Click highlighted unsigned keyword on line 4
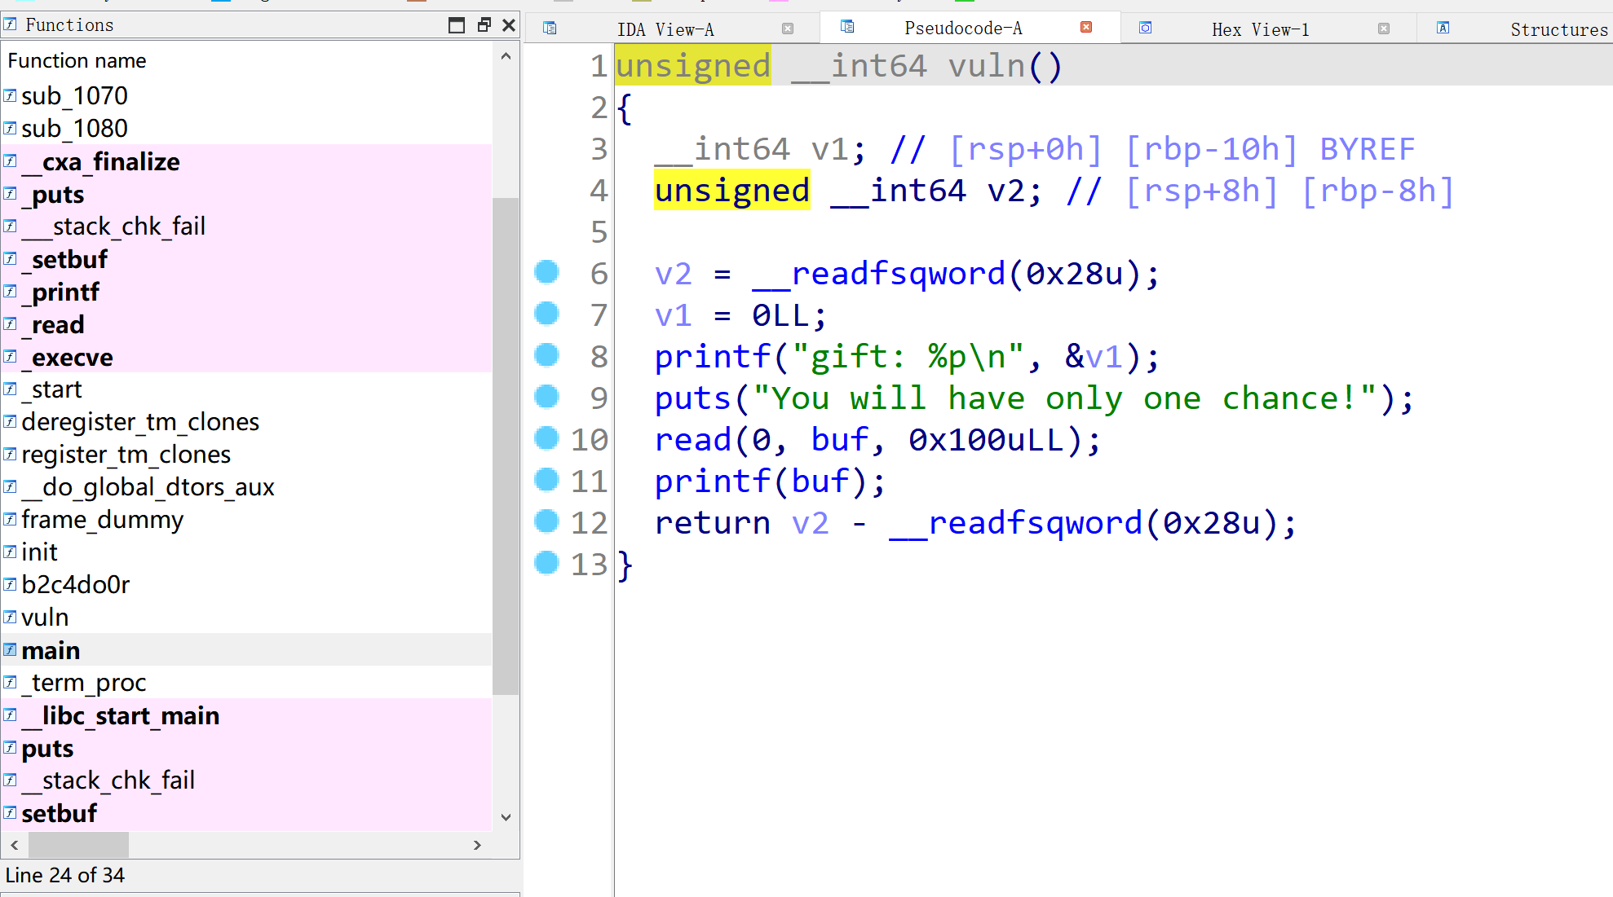This screenshot has width=1613, height=897. pyautogui.click(x=731, y=190)
